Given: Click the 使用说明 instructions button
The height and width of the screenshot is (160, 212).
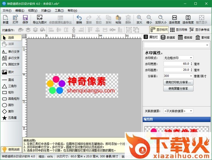Looking at the screenshot, I should point(11,150).
